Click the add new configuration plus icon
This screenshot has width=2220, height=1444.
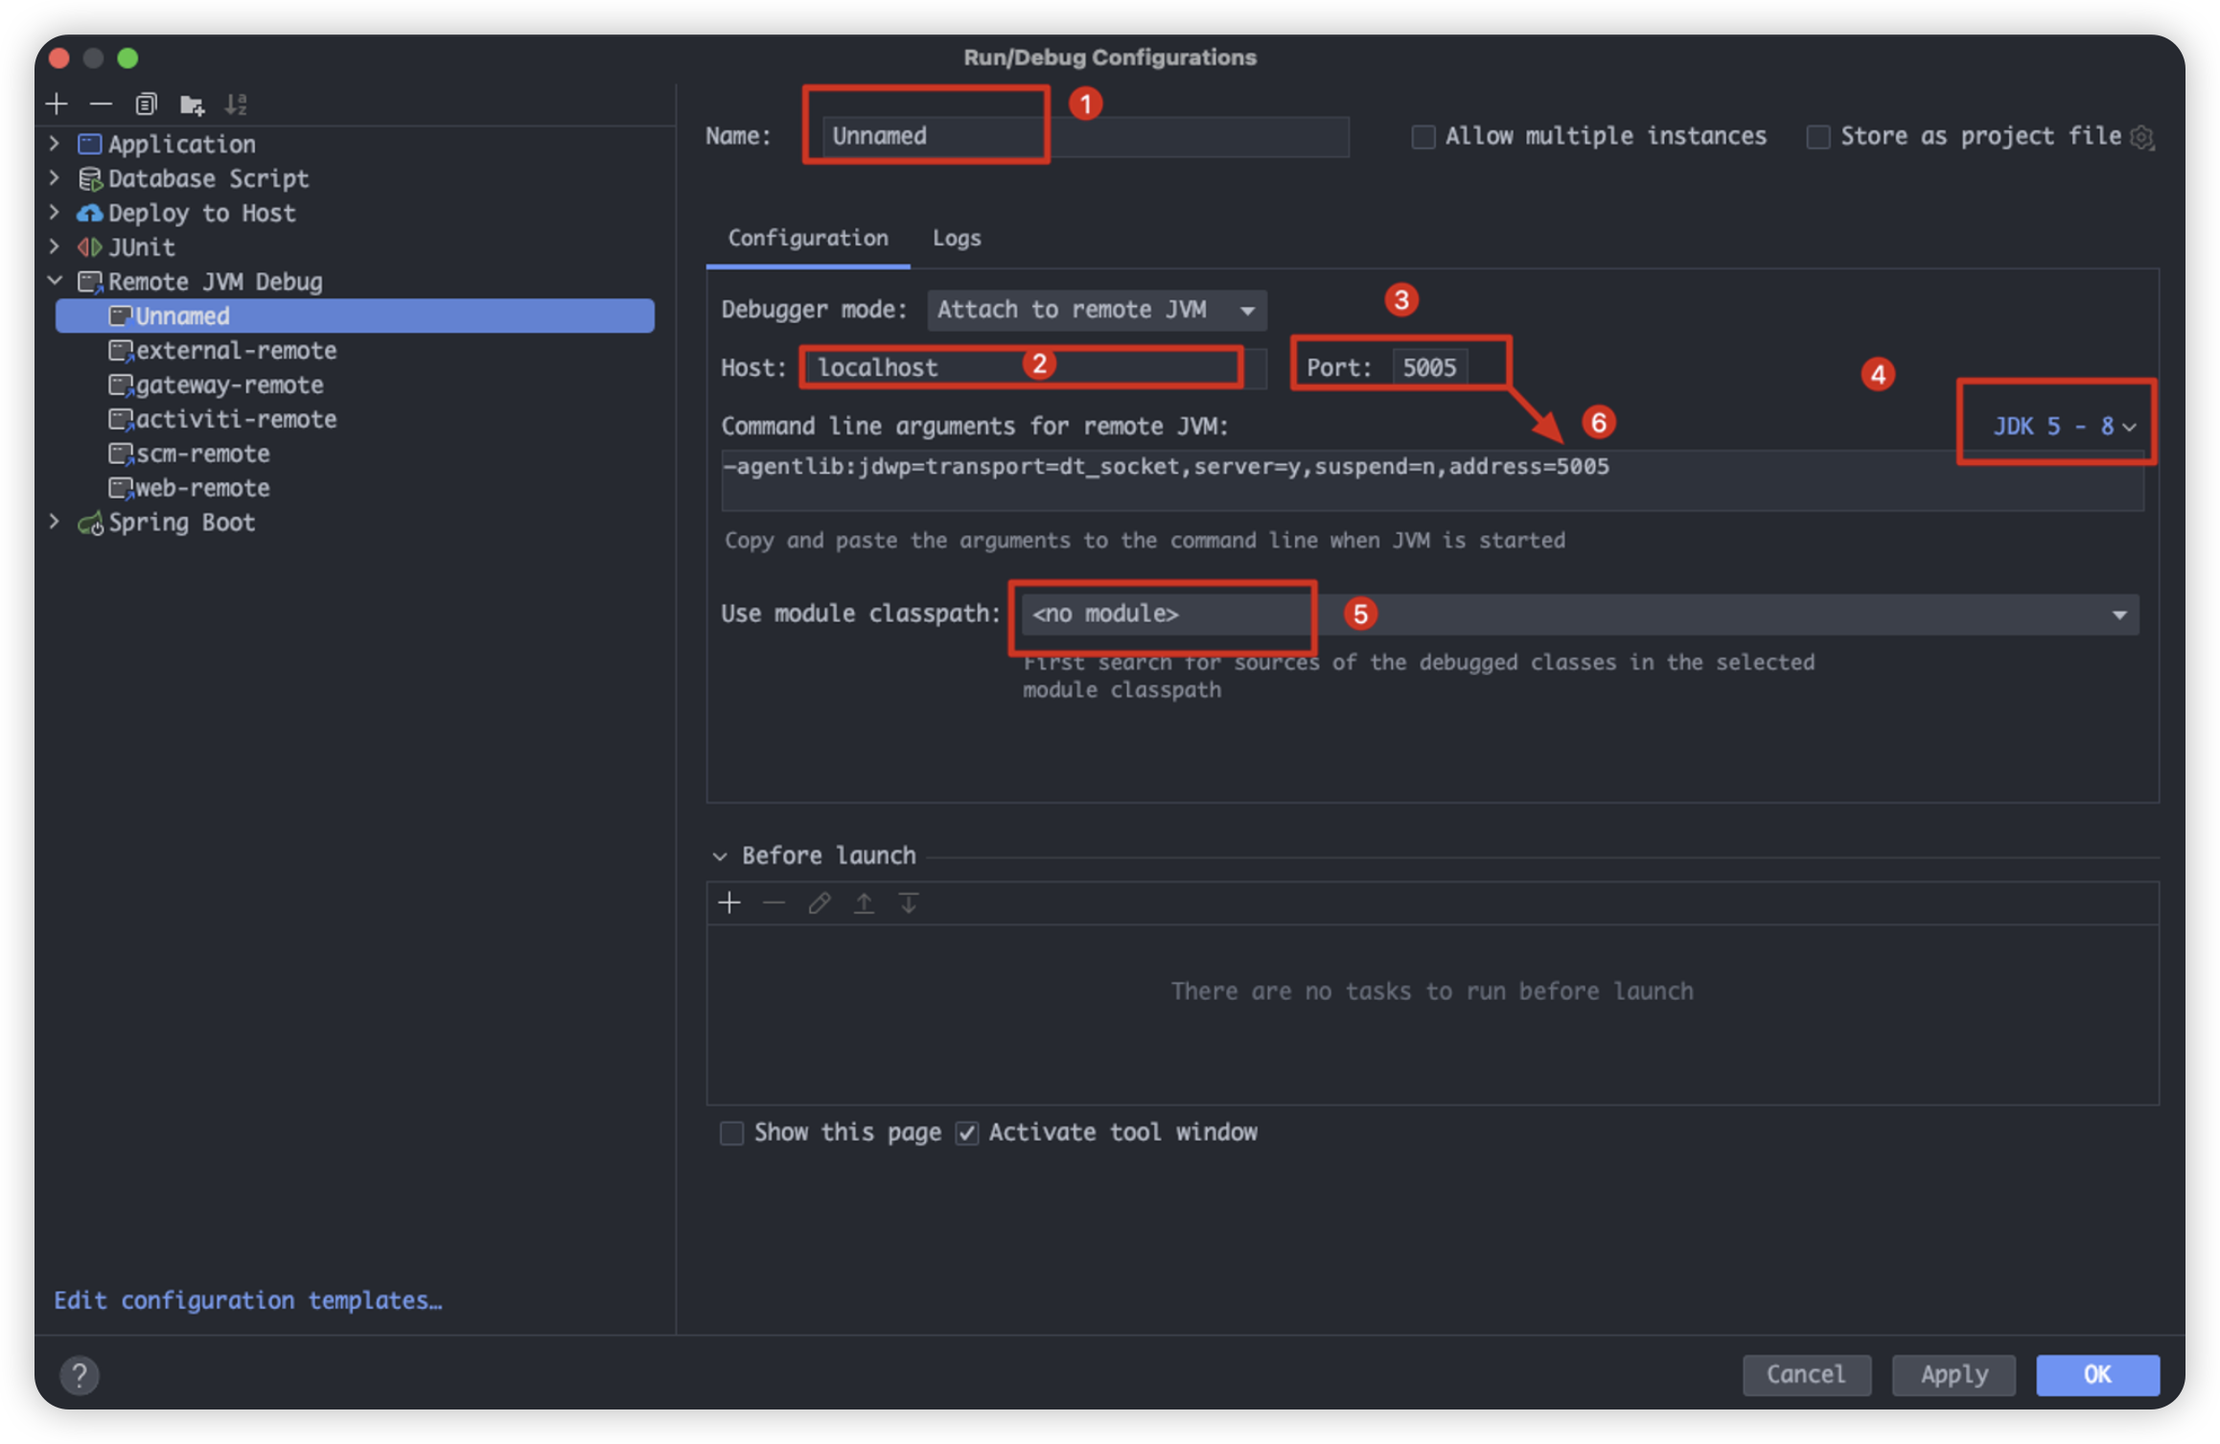(x=57, y=104)
